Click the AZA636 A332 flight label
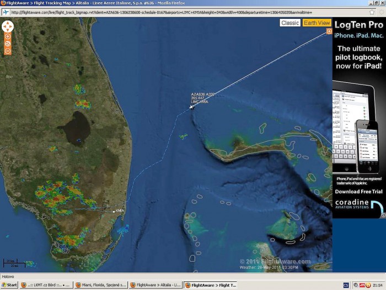The image size is (386, 290). click(203, 94)
